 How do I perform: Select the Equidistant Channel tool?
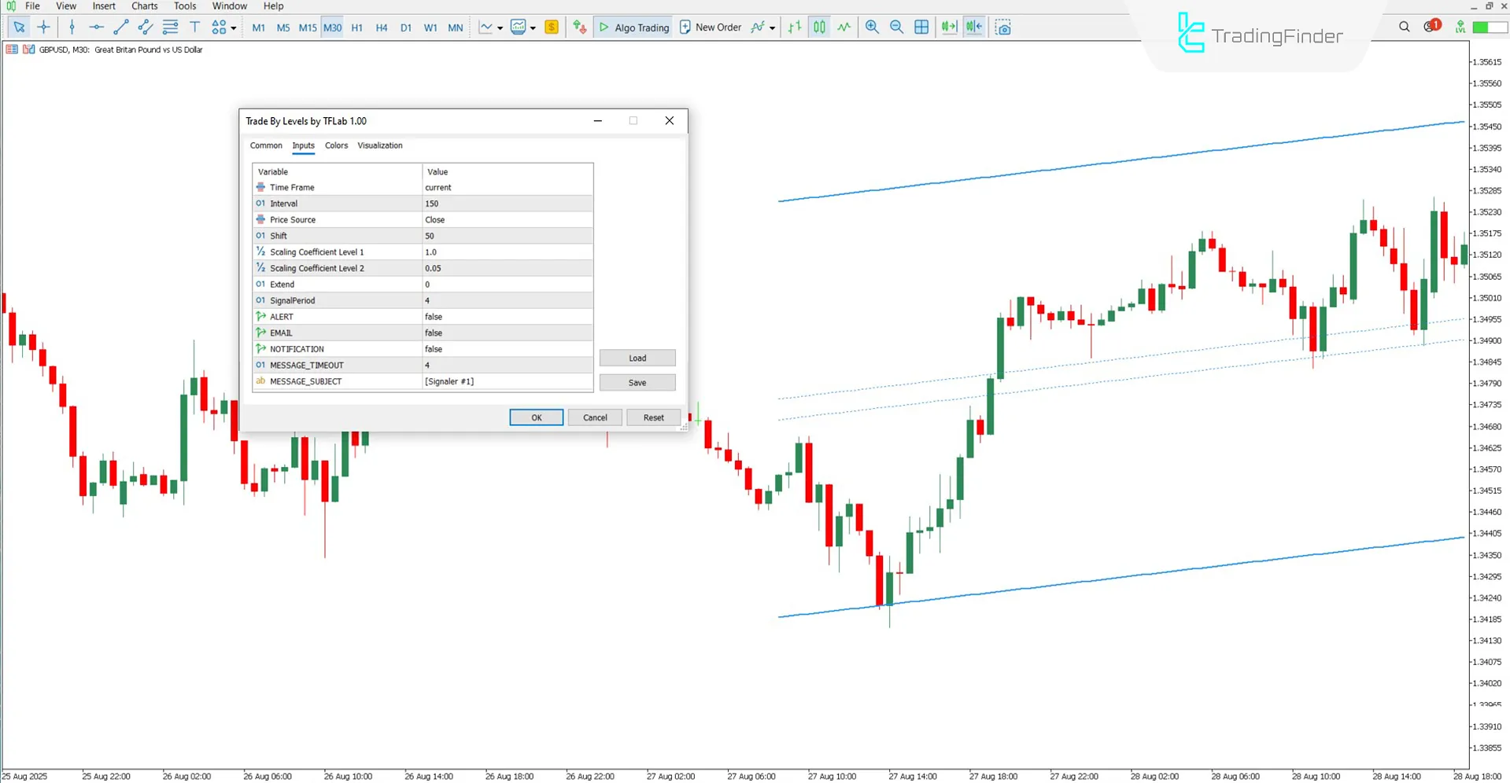pos(145,27)
